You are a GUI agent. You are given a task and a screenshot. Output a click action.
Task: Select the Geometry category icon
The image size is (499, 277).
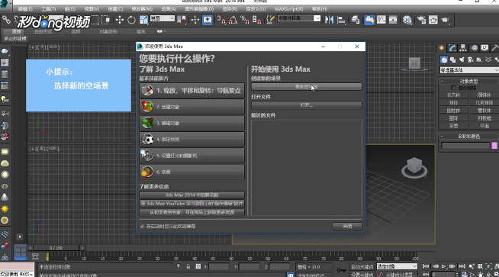pos(444,60)
